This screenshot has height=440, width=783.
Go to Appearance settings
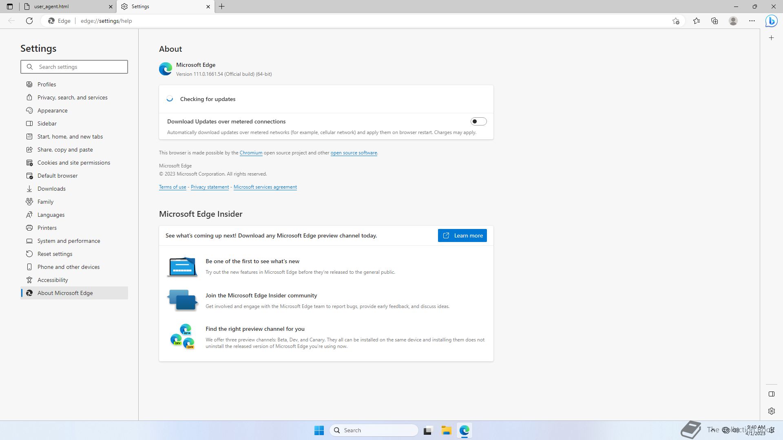point(74,110)
